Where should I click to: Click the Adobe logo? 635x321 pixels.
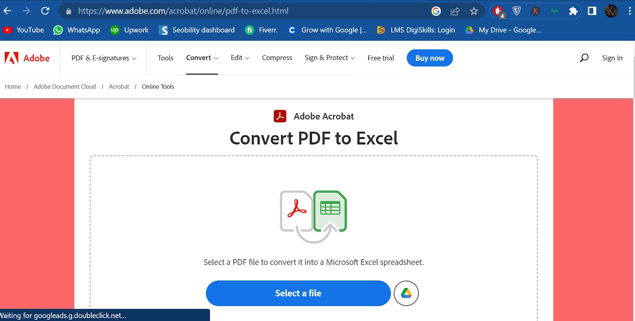27,58
